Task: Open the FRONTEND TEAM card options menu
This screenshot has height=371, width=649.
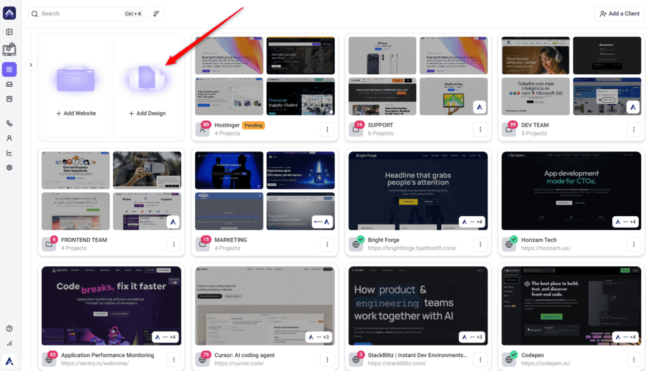Action: coord(174,244)
